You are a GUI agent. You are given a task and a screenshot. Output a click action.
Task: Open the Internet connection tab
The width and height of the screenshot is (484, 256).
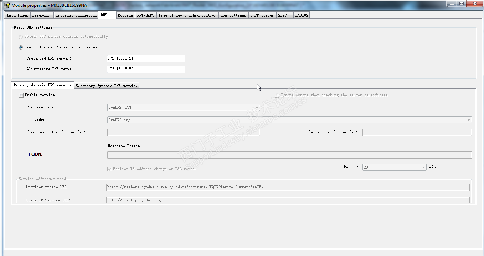76,15
